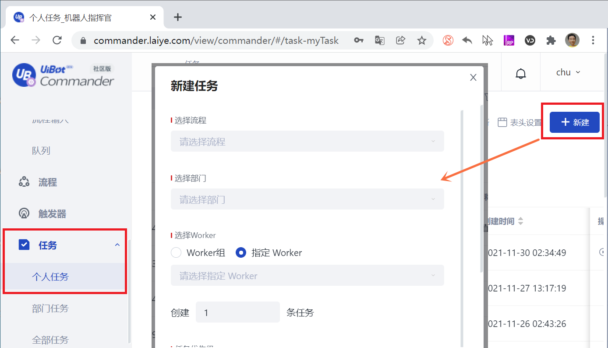This screenshot has height=348, width=608.
Task: Sort by the 创建时间 column arrows
Action: click(520, 221)
